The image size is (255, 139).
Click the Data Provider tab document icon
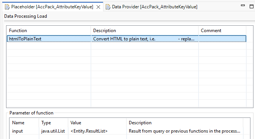(x=108, y=7)
